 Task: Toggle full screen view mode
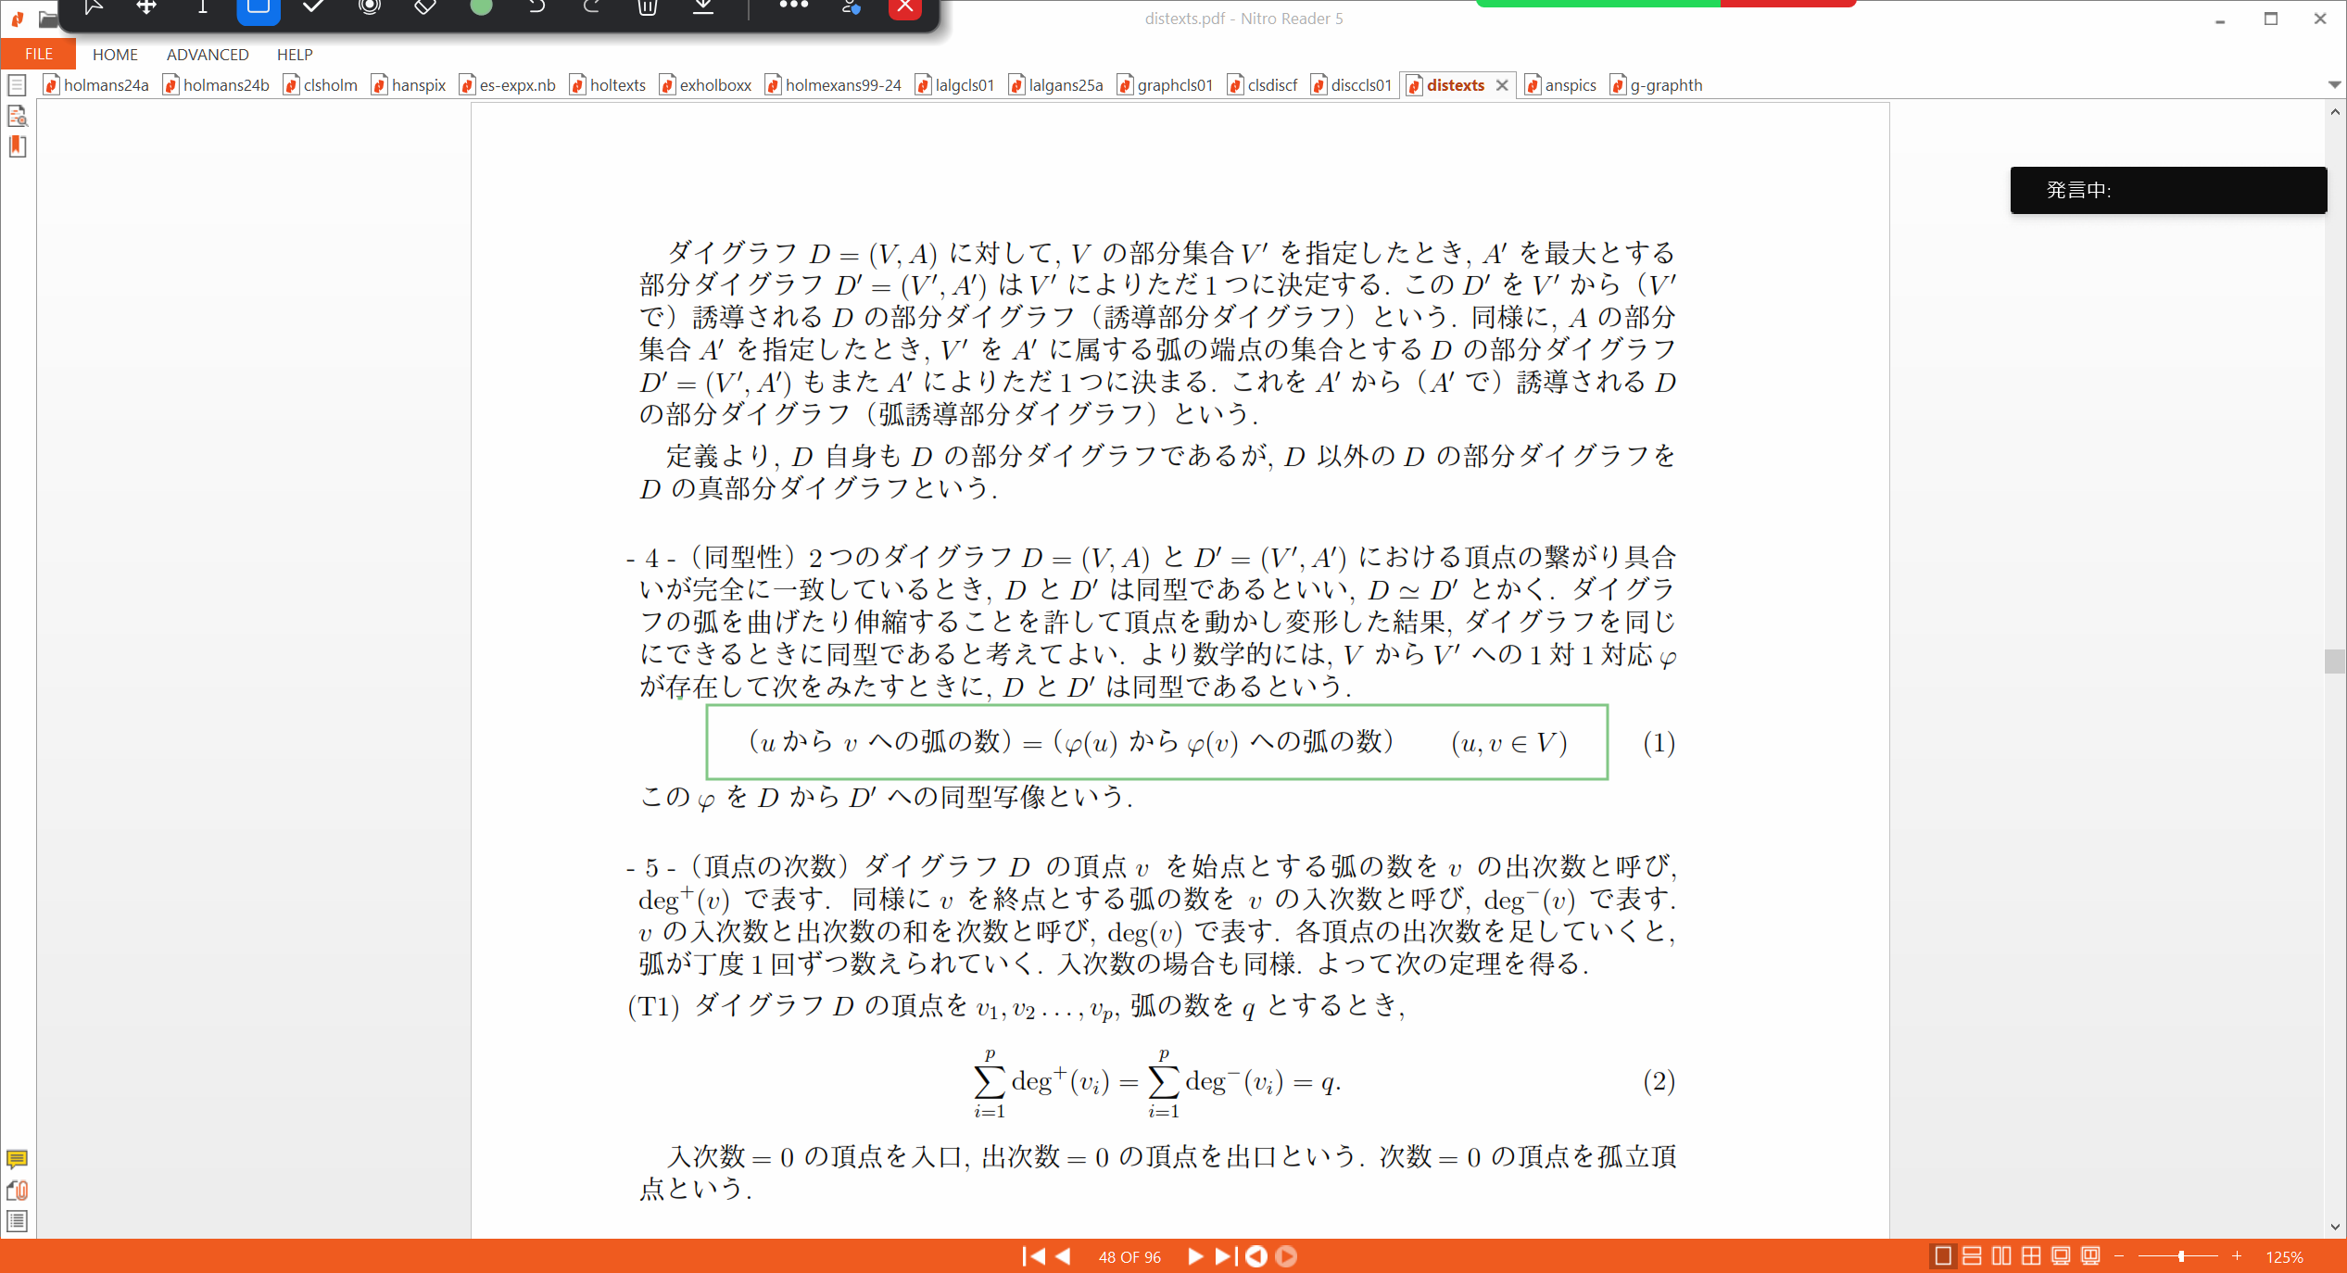(x=2061, y=1256)
